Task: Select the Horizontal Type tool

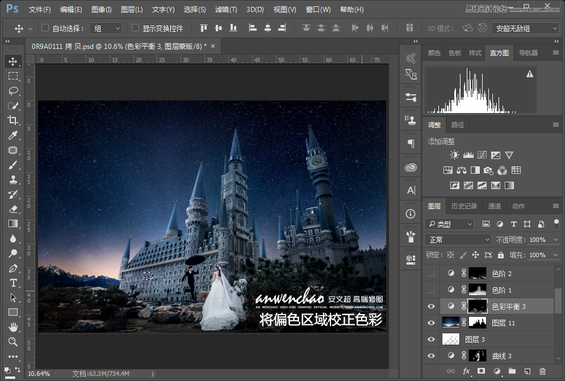Action: [x=13, y=283]
